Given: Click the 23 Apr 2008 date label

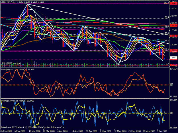Looking at the screenshot, I should click(91, 131).
